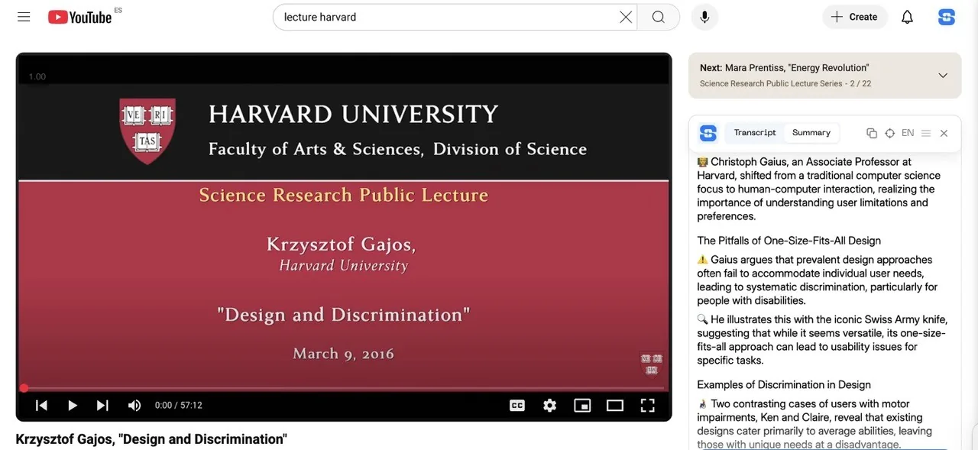Run search with magnifying glass button
This screenshot has height=450, width=978.
tap(659, 17)
